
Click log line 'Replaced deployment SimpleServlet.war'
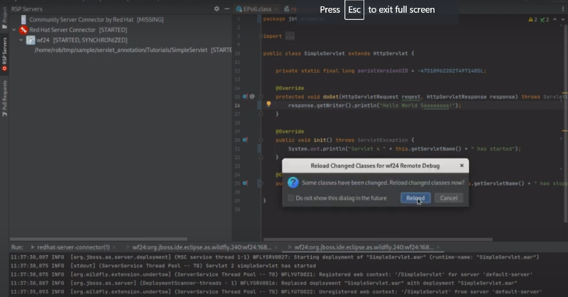click(263, 283)
